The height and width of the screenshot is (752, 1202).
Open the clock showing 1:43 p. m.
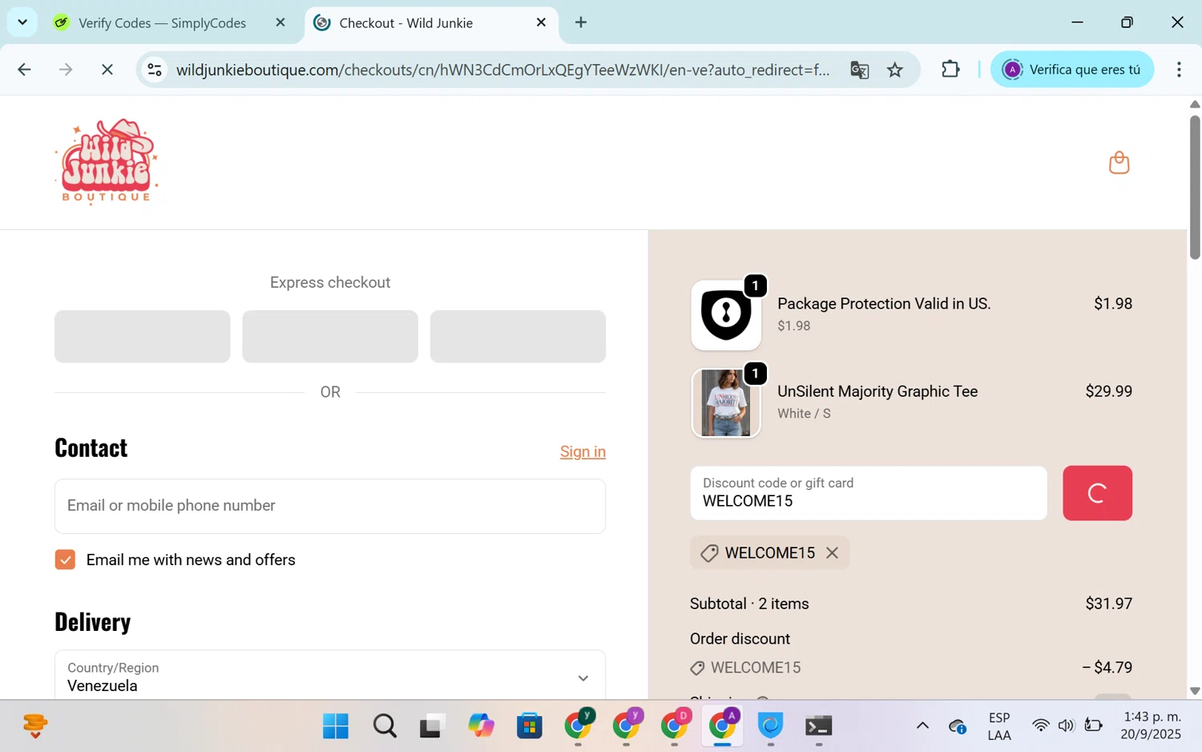(1152, 726)
